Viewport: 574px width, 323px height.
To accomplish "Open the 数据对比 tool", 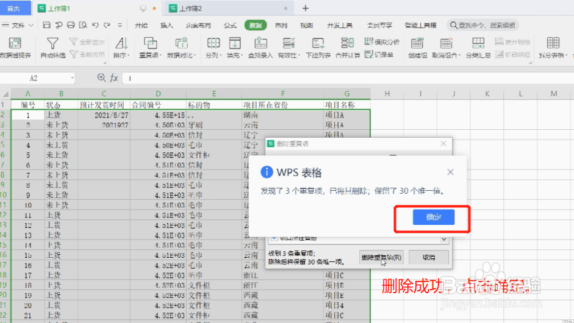I will pos(182,48).
